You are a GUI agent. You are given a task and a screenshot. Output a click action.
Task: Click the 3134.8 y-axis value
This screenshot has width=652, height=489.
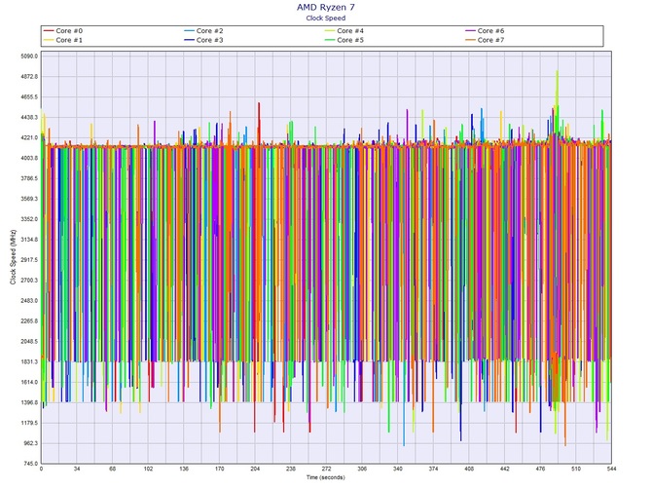click(29, 240)
